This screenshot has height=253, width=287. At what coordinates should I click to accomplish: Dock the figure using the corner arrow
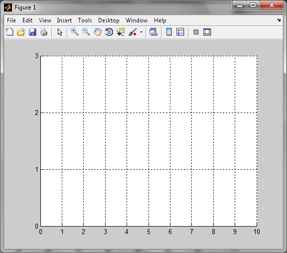[x=279, y=20]
